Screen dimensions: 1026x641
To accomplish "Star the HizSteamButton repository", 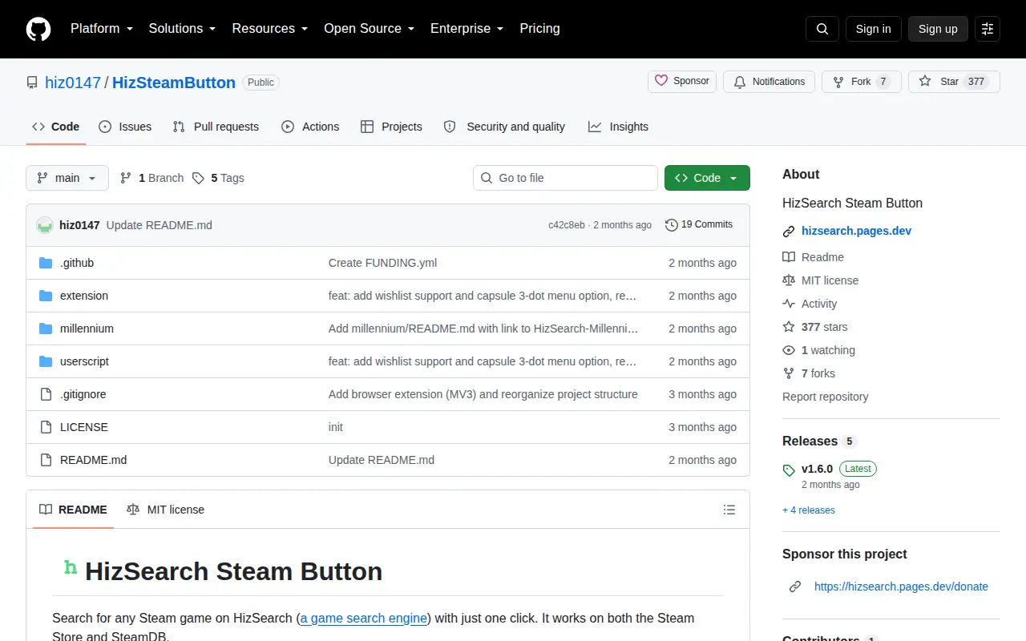I will pyautogui.click(x=954, y=82).
